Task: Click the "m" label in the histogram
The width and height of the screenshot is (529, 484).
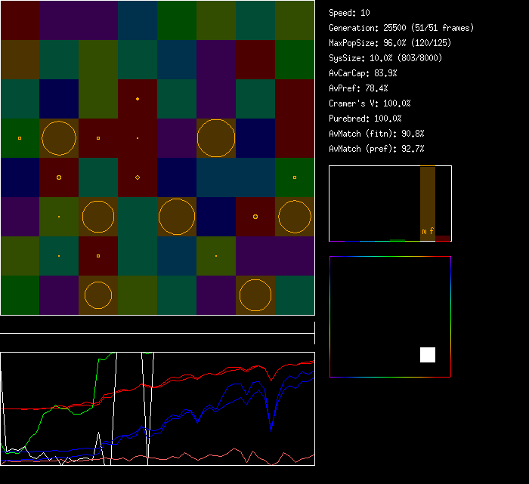Action: (x=424, y=231)
